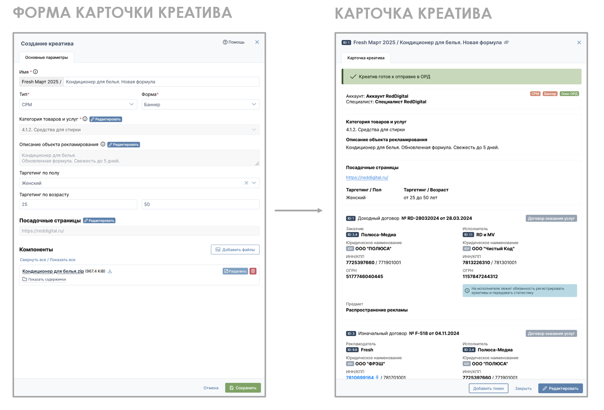This screenshot has height=410, width=604.
Task: Click the Помощь help icon
Action: coord(225,42)
